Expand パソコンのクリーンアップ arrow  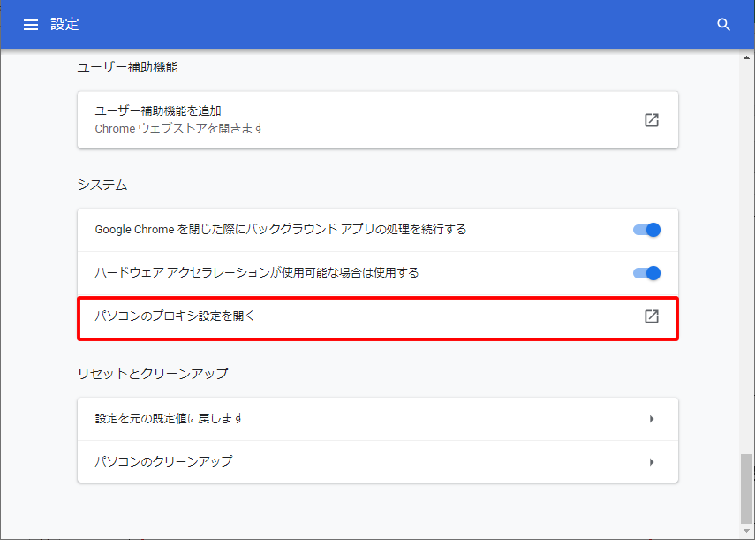pyautogui.click(x=652, y=462)
